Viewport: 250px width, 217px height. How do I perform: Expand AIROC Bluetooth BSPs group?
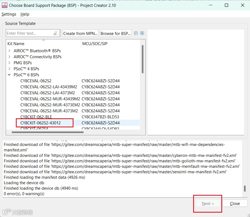coord(9,51)
